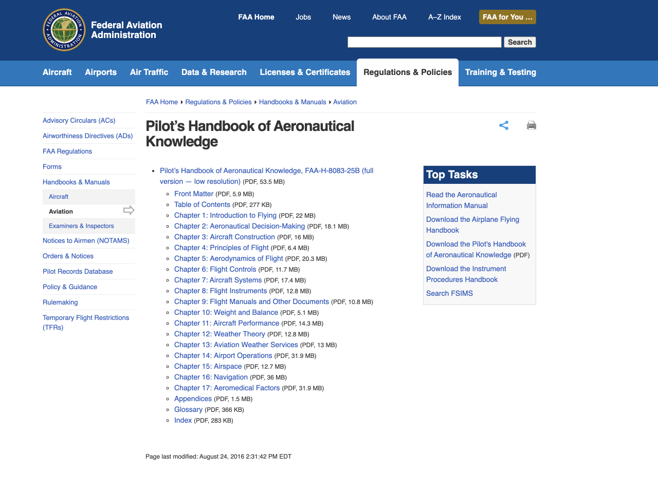Open FAA Regulations sidebar link
Image resolution: width=658 pixels, height=493 pixels.
tap(67, 151)
